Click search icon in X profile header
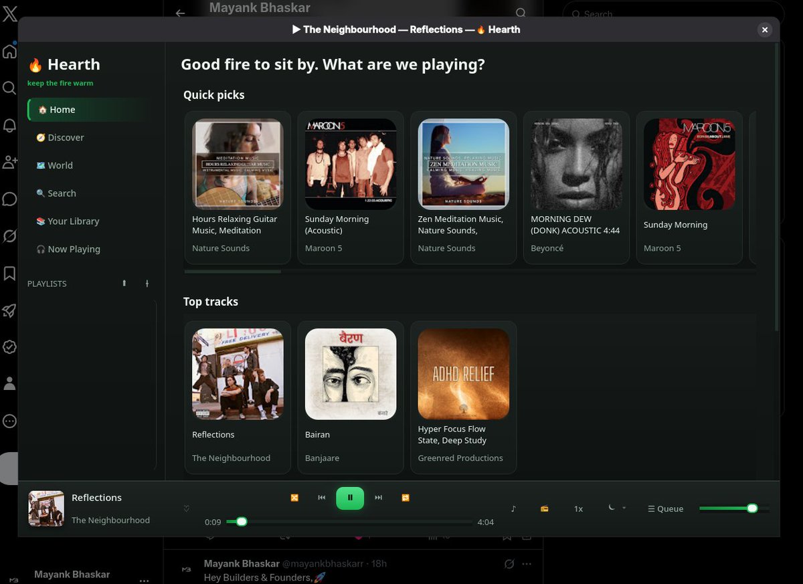This screenshot has width=803, height=584. tap(521, 13)
